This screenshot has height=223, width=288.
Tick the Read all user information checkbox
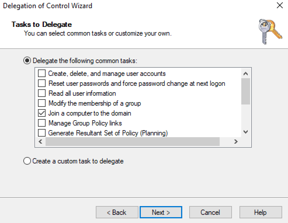[42, 93]
